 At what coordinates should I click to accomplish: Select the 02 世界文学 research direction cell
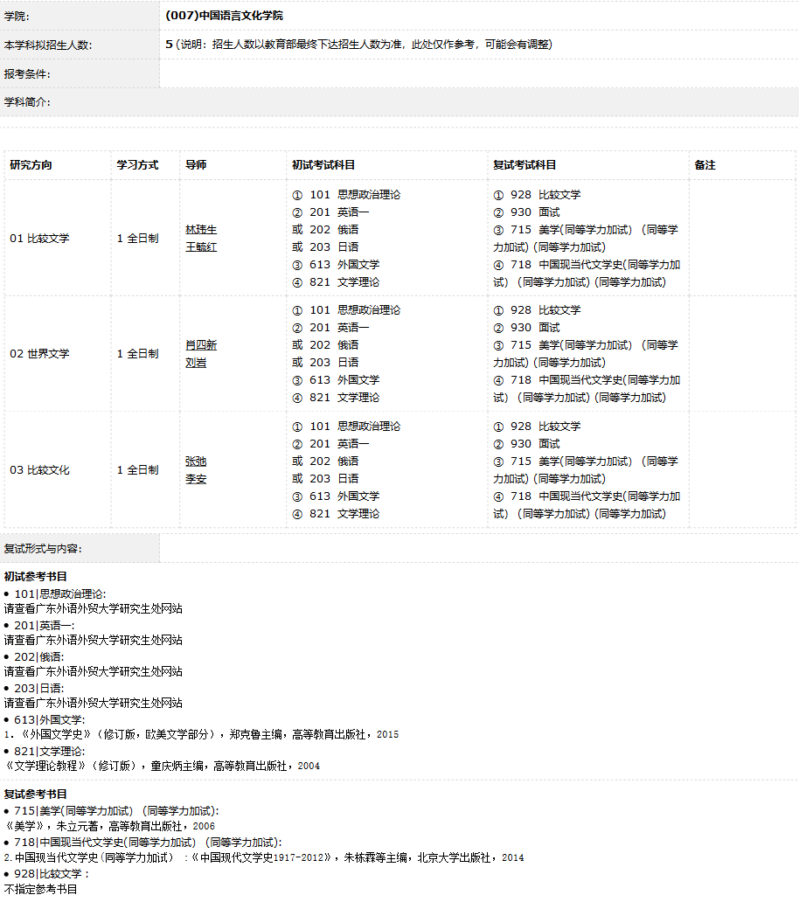click(x=39, y=354)
